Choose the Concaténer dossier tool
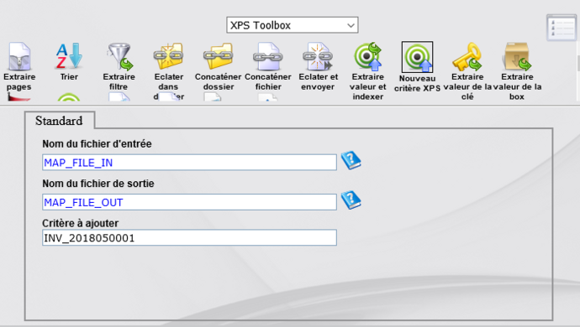This screenshot has width=580, height=327. (219, 66)
